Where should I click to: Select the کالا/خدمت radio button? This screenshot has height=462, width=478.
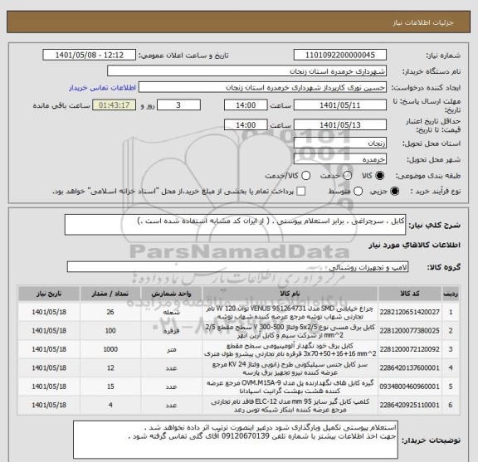pos(305,176)
